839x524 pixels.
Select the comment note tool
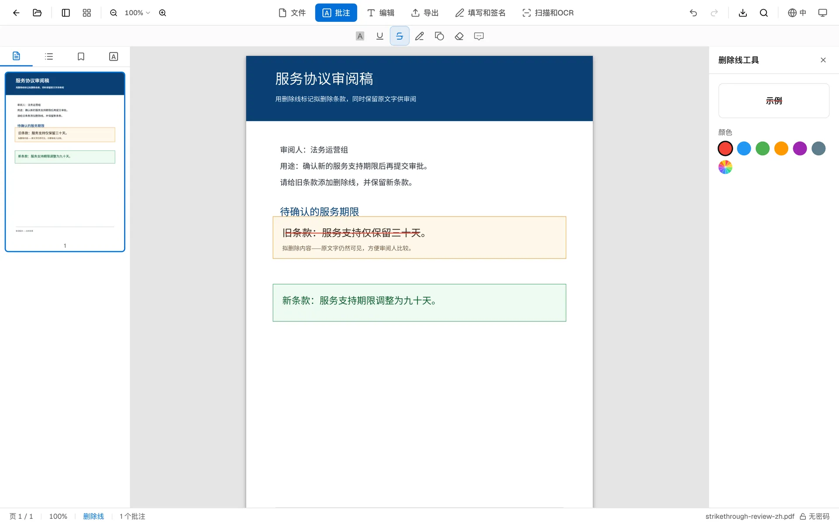[x=479, y=36]
